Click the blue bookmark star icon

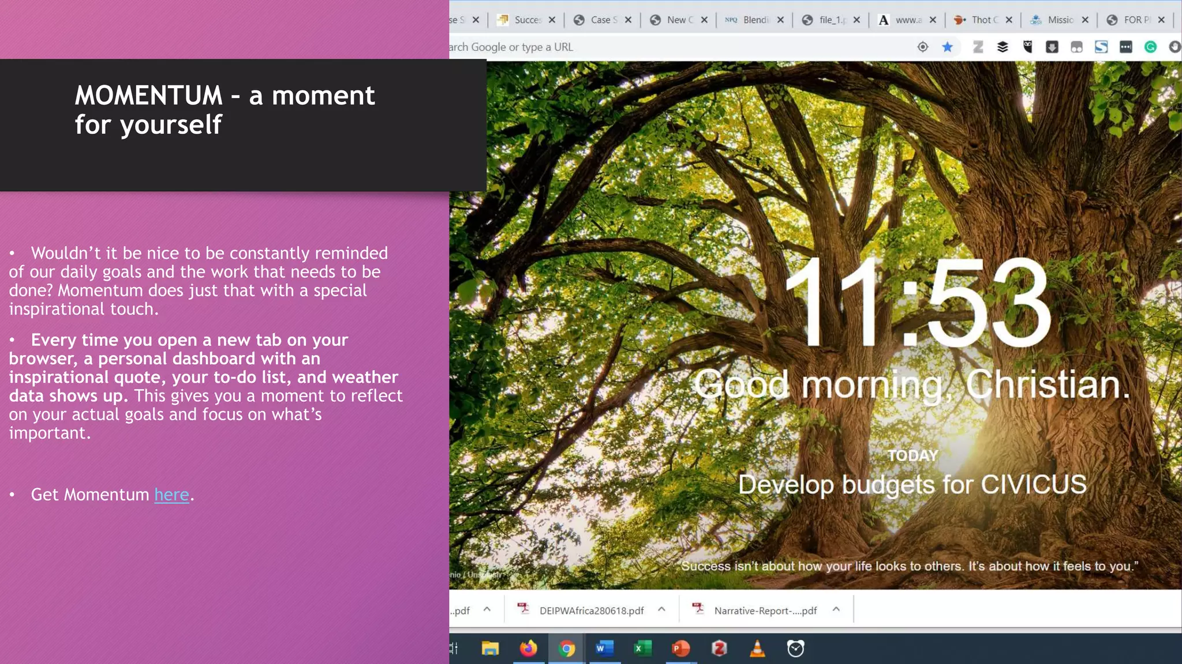tap(947, 47)
